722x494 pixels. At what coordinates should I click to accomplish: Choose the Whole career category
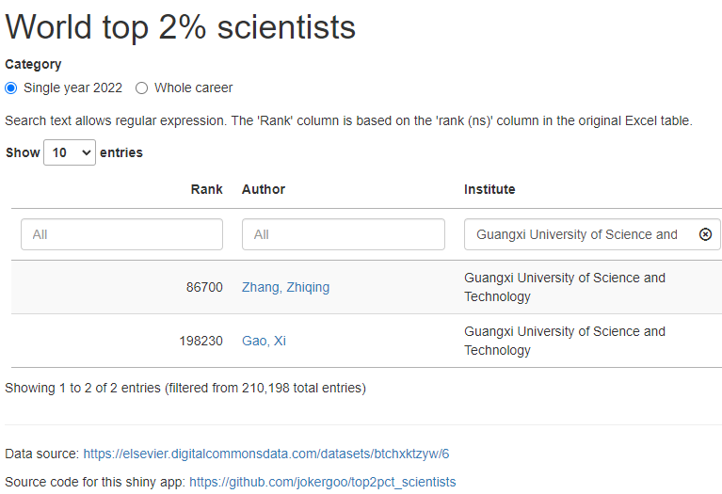click(x=142, y=88)
